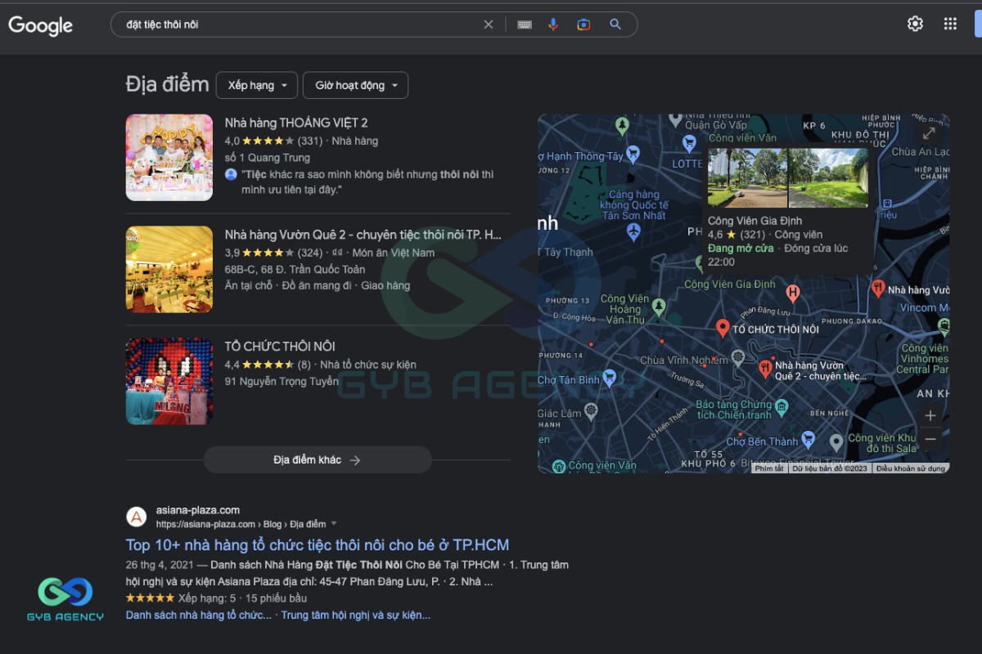
Task: Click the '91 Nguyễn Trọng Tuyển' address text
Action: tap(282, 381)
